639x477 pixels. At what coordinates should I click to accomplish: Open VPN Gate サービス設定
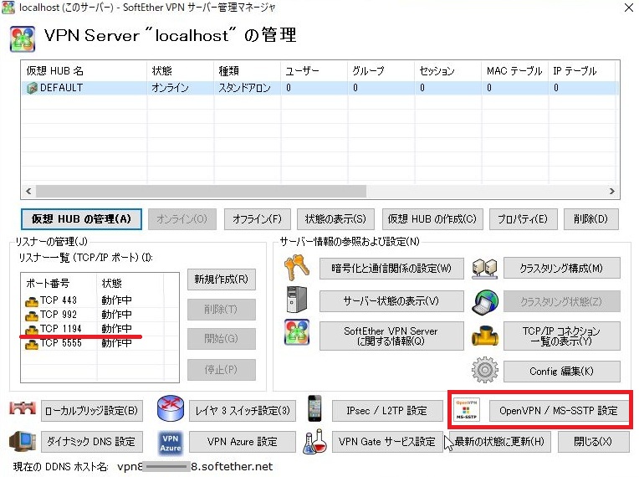(x=387, y=442)
